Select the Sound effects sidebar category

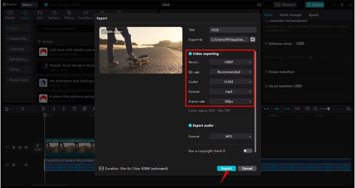(x=18, y=38)
